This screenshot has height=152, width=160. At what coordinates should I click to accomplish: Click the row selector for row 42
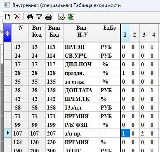[x=7, y=99]
